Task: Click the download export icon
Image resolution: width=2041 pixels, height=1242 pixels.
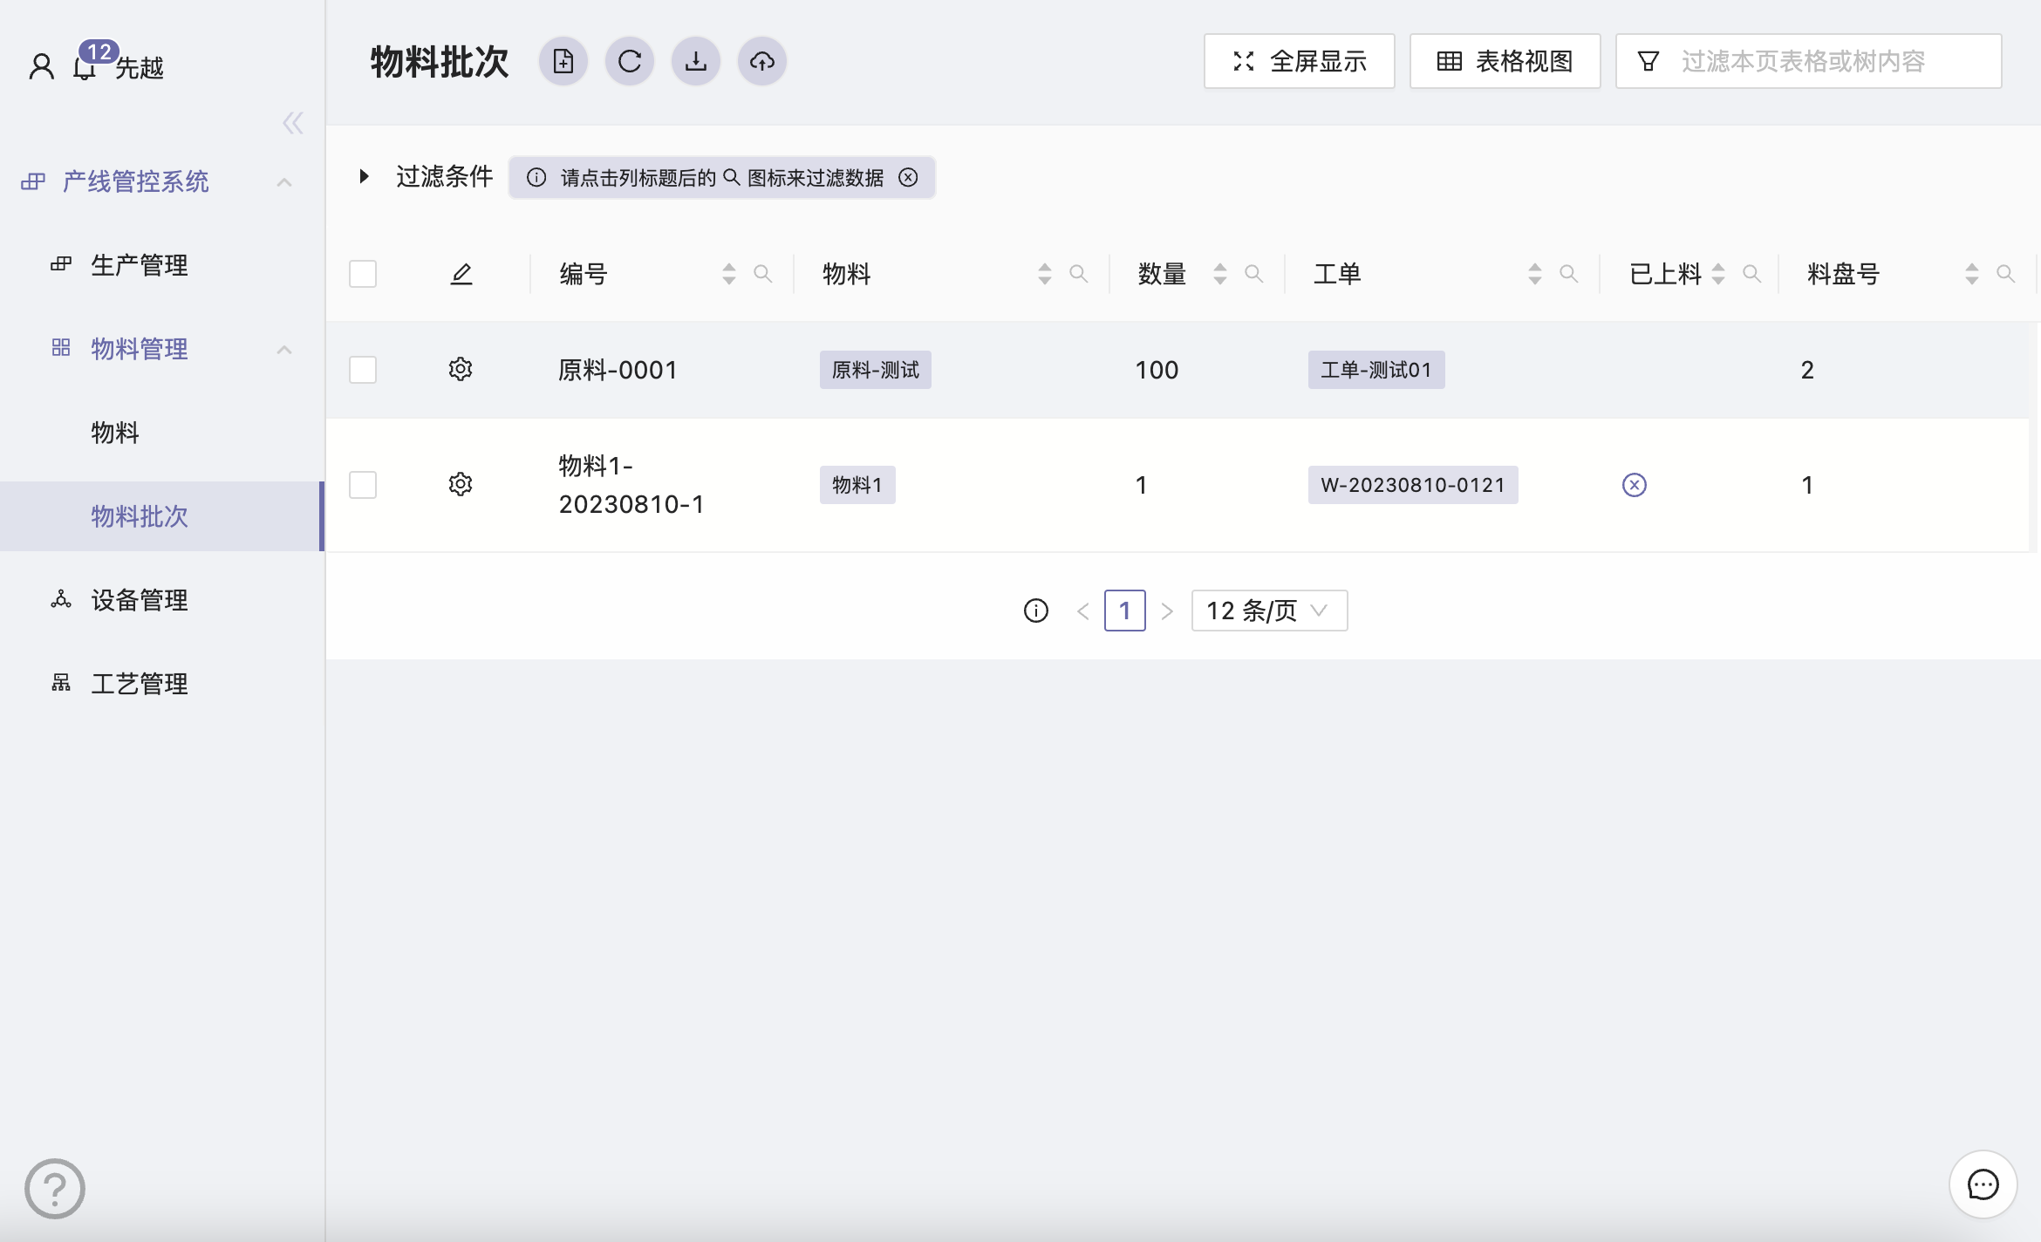Action: [696, 61]
